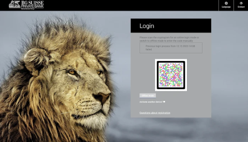Click the Login panel heading

[147, 26]
